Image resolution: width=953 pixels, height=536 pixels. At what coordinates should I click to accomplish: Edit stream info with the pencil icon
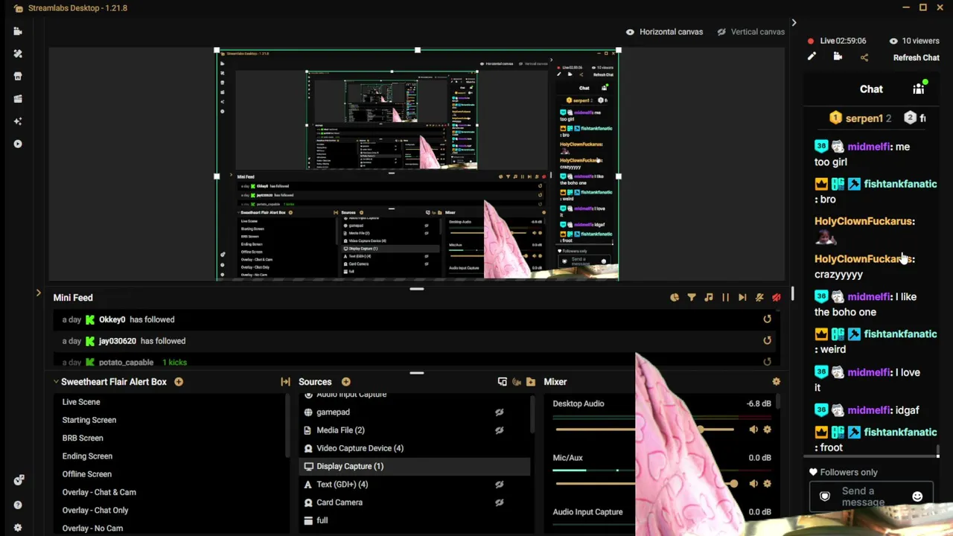(x=812, y=57)
